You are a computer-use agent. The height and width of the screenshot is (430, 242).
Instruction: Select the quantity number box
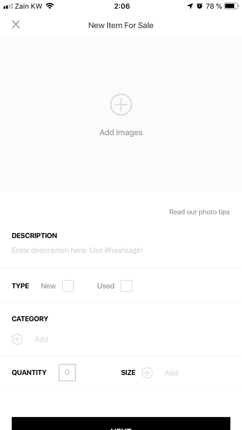tap(67, 373)
